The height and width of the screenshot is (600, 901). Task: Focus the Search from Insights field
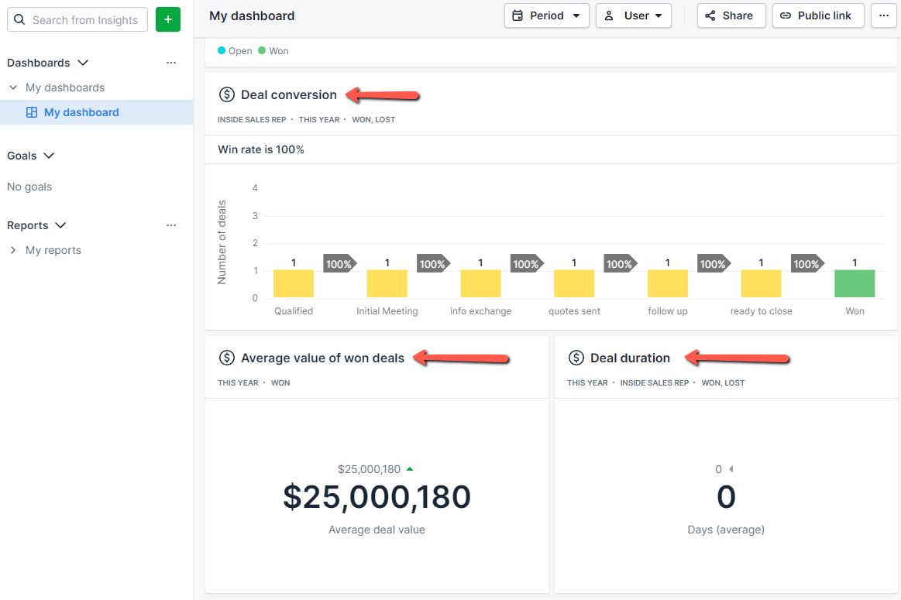pos(77,19)
